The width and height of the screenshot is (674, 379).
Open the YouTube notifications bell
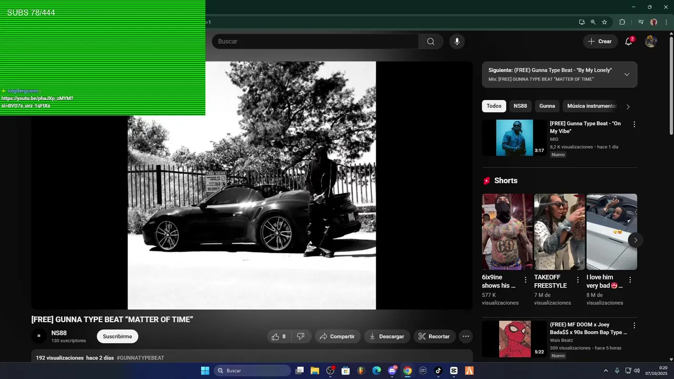pyautogui.click(x=629, y=42)
